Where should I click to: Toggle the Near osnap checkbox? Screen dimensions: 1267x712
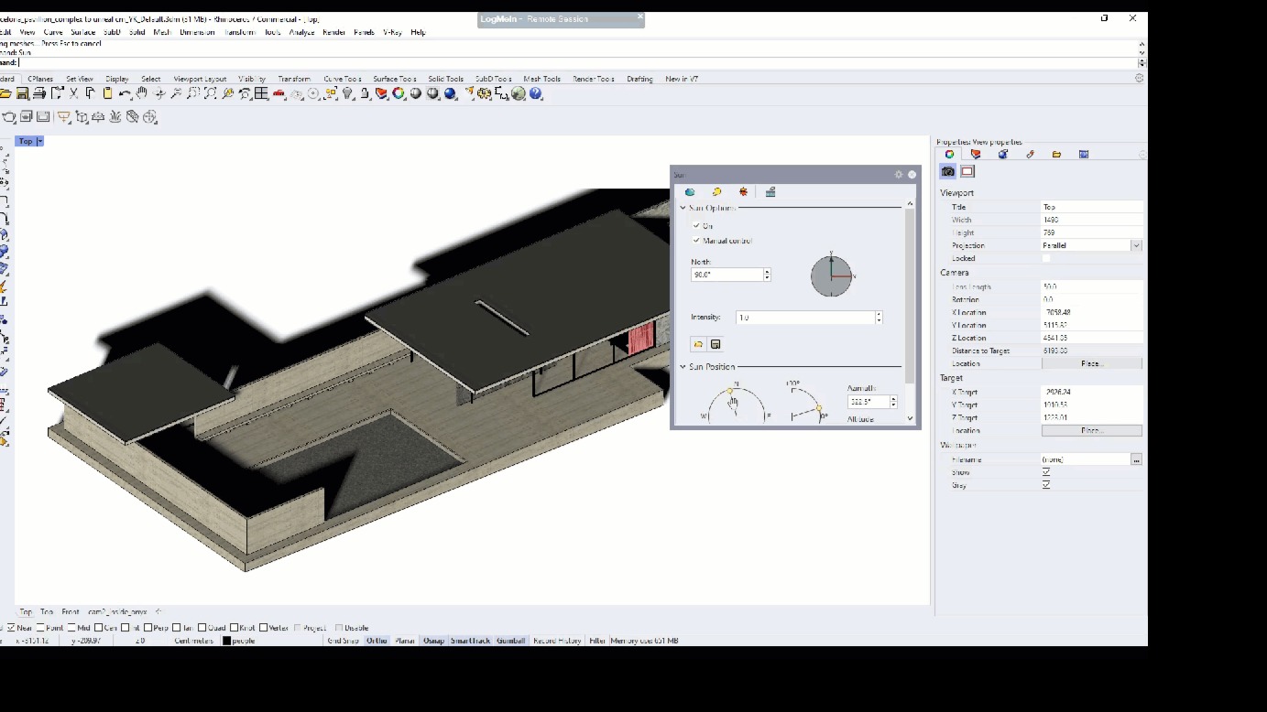pyautogui.click(x=11, y=628)
